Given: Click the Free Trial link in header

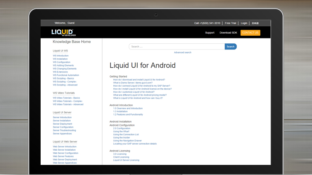Looking at the screenshot, I should [x=230, y=23].
